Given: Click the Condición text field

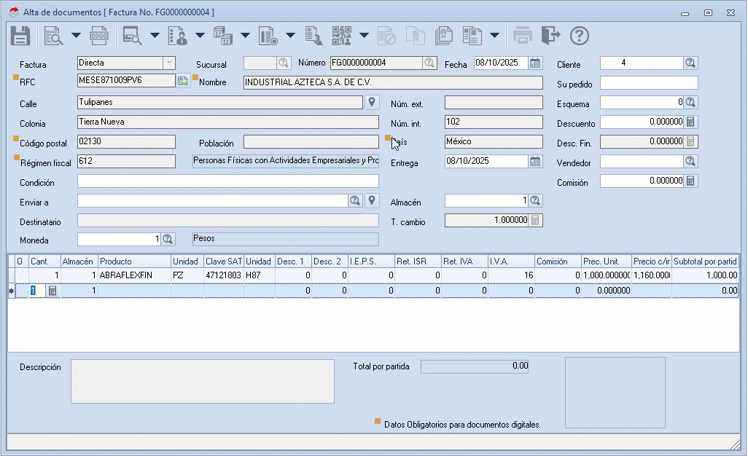Looking at the screenshot, I should click(227, 181).
